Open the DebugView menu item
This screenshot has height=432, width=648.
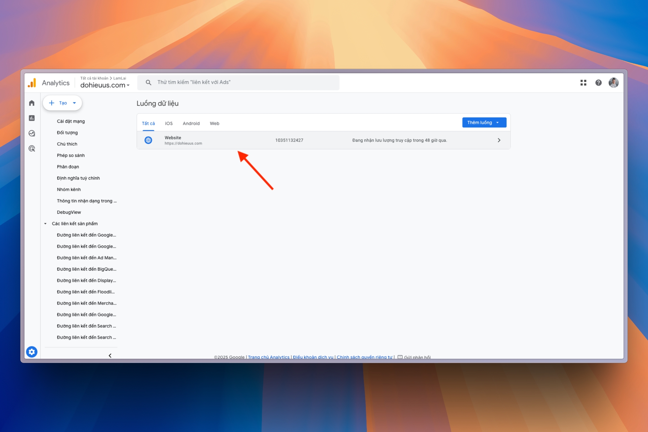tap(69, 212)
